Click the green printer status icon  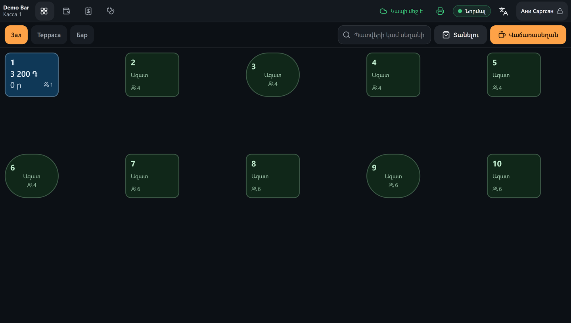(x=440, y=11)
